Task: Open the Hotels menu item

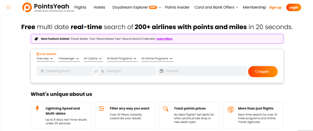Action: (x=99, y=7)
